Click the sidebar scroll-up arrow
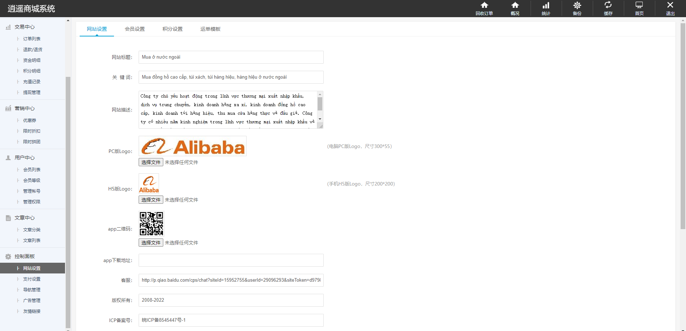This screenshot has height=331, width=686. tap(68, 20)
